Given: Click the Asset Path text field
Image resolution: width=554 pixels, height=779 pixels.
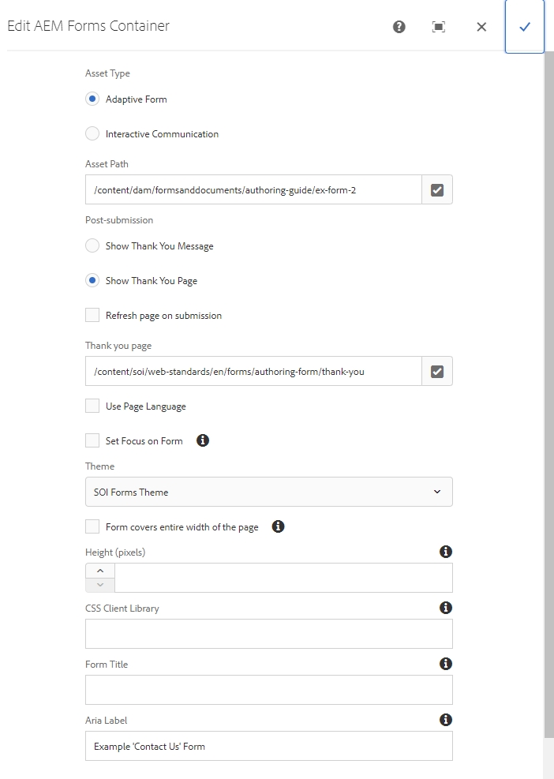Looking at the screenshot, I should [x=253, y=189].
